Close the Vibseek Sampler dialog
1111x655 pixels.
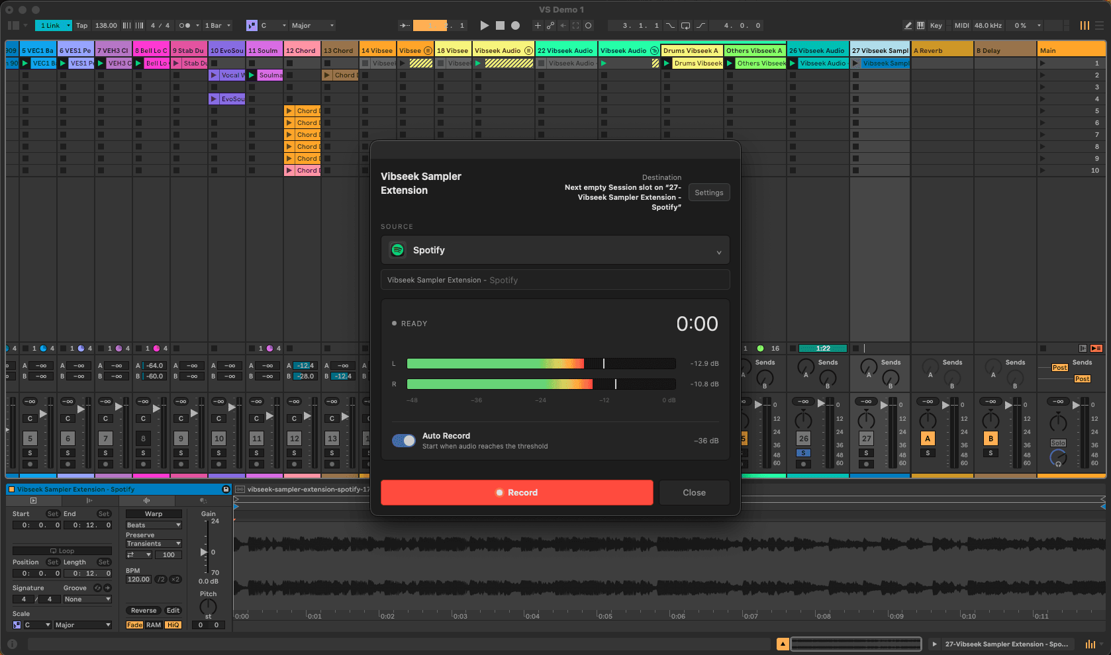[x=694, y=492]
